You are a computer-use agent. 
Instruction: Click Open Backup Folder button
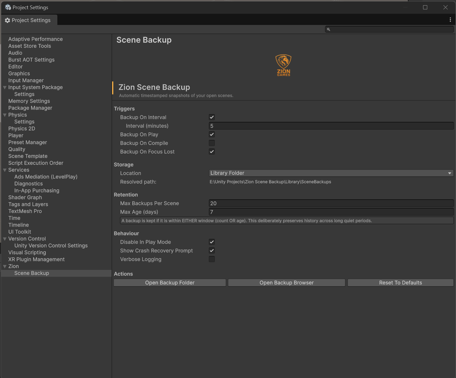point(170,282)
